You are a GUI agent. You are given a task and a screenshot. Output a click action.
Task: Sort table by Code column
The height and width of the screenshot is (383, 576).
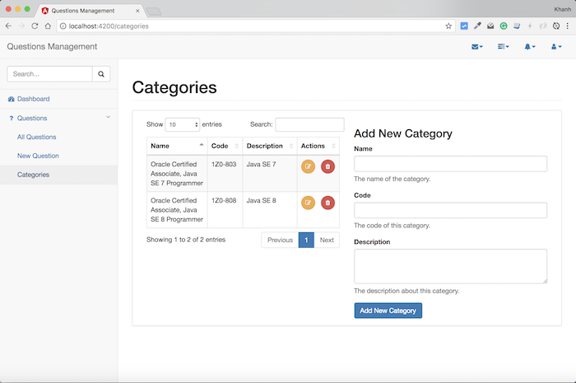pyautogui.click(x=225, y=146)
